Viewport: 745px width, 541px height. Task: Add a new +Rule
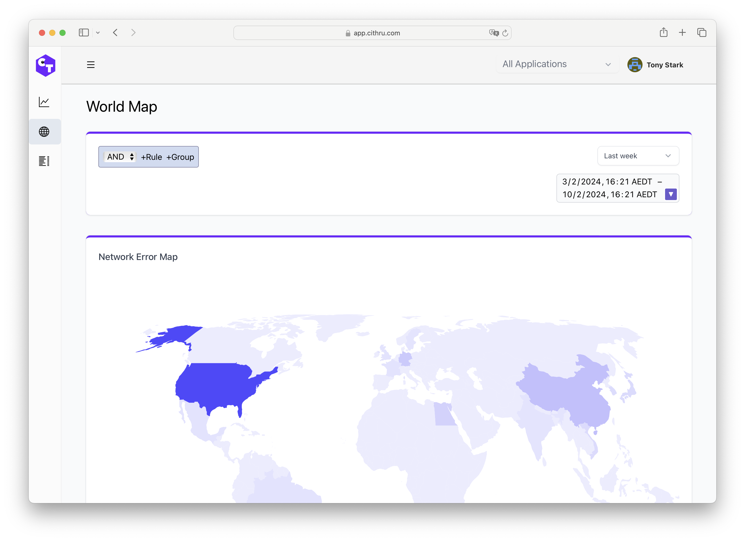pos(151,157)
